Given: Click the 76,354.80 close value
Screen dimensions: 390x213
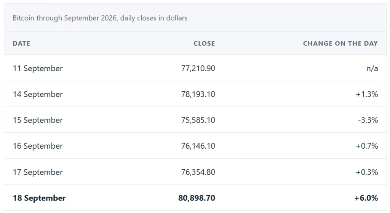Looking at the screenshot, I should point(198,172).
